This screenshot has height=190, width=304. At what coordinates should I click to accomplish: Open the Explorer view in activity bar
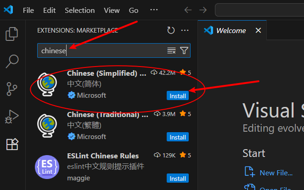tap(12, 34)
